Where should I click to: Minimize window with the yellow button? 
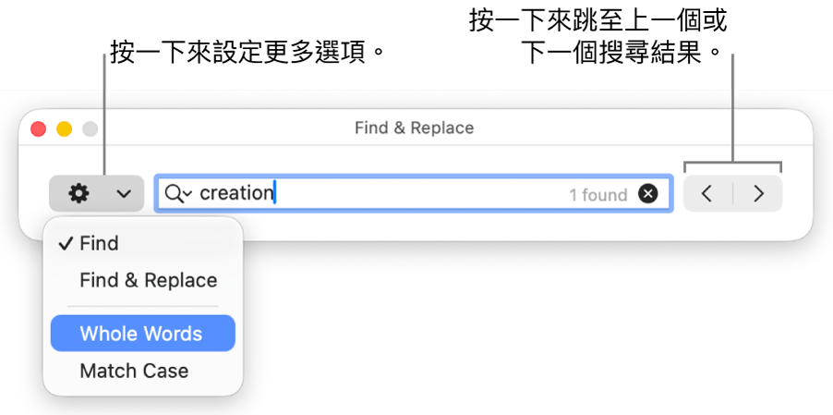point(65,129)
